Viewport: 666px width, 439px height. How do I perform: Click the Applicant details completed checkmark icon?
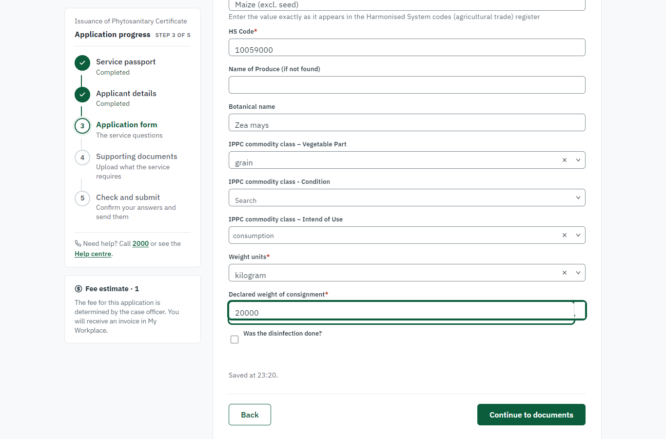click(82, 95)
